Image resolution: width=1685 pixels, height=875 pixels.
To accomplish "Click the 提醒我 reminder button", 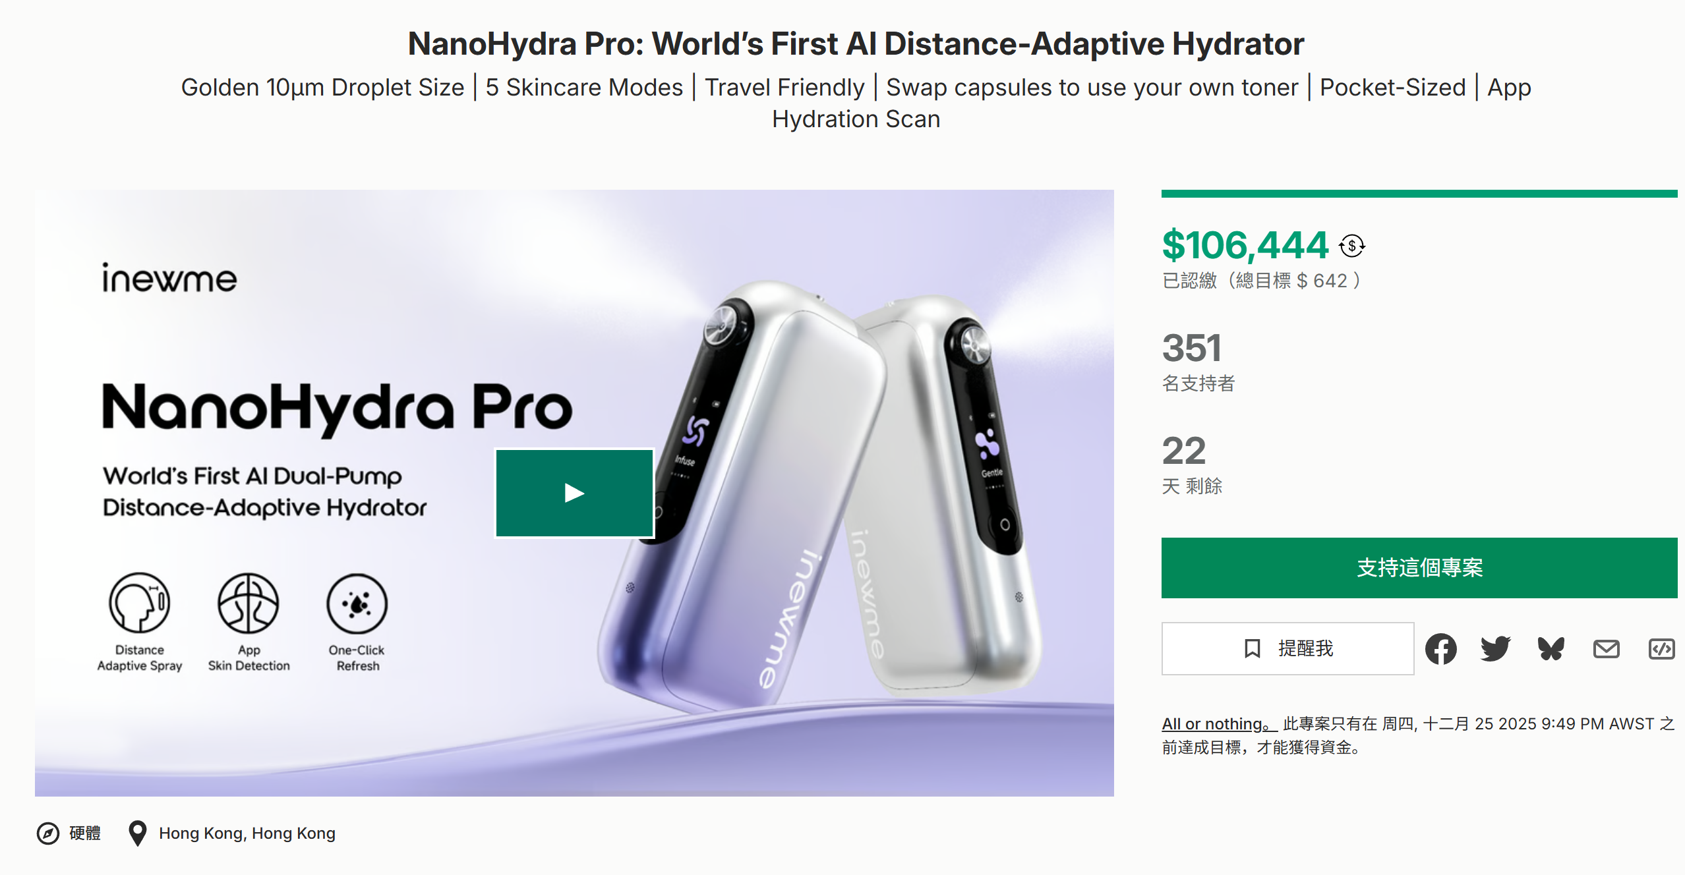I will (1287, 648).
